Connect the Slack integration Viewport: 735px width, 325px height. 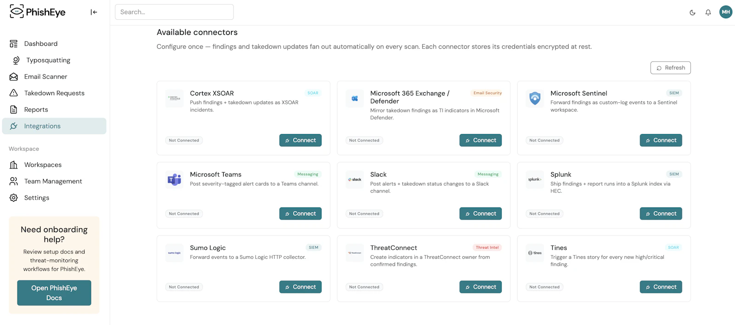481,213
